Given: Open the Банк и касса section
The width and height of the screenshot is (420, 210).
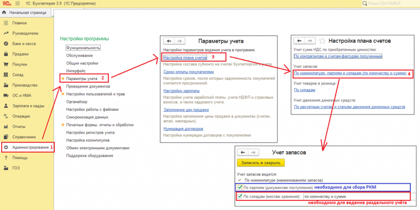Looking at the screenshot, I should point(24,43).
